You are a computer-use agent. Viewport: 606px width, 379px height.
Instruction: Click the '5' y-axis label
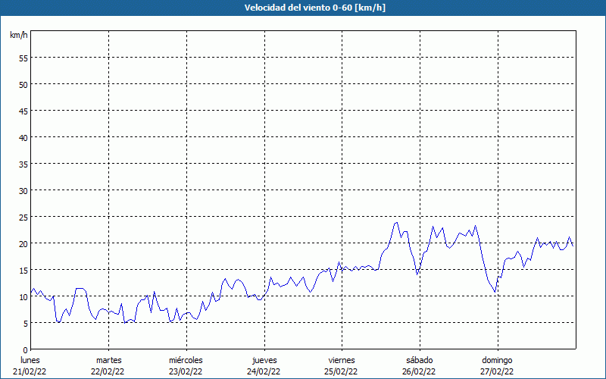pos(26,324)
